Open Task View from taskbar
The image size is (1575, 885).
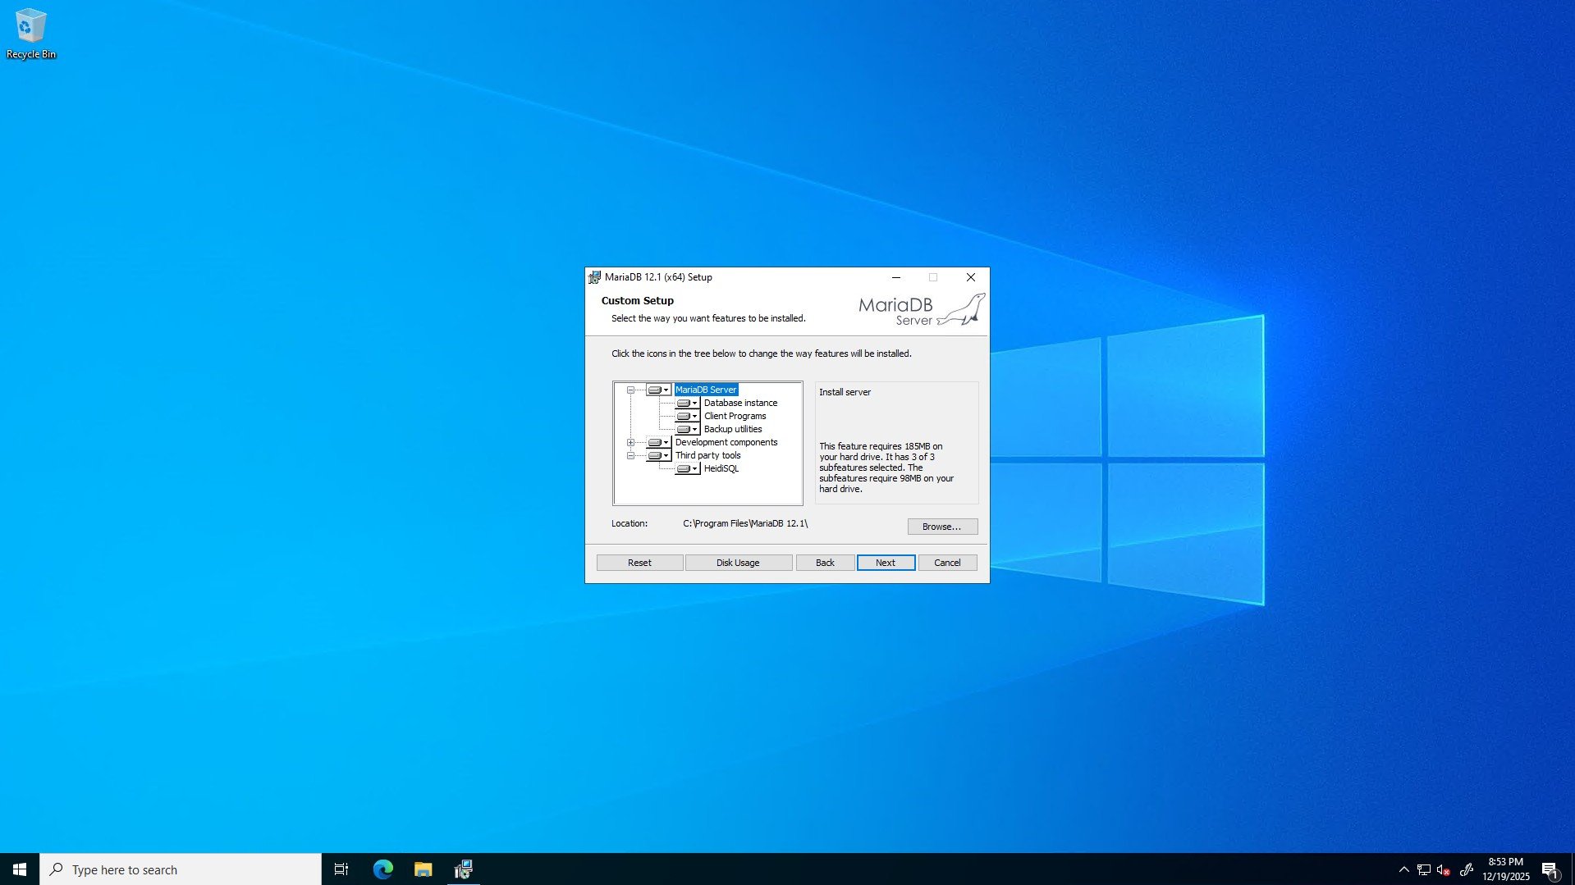tap(341, 869)
